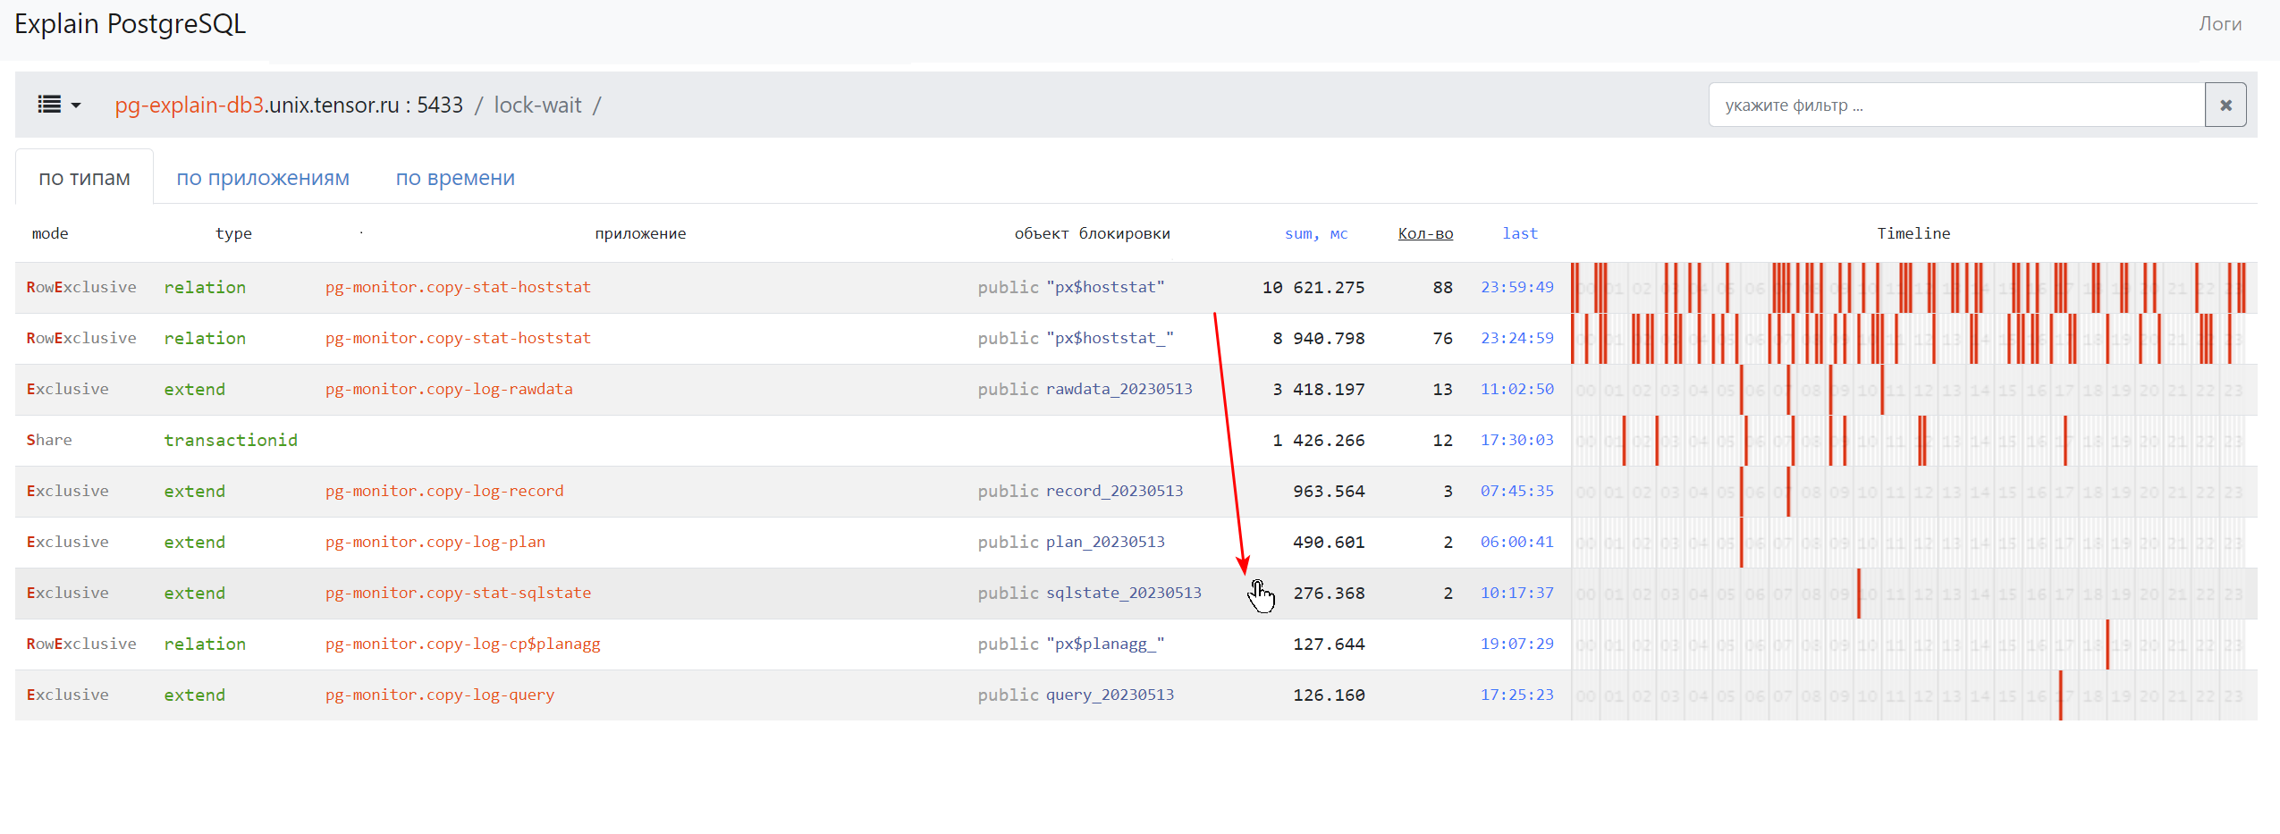The width and height of the screenshot is (2280, 834).
Task: Switch to 'по приложениям' tab
Action: tap(263, 178)
